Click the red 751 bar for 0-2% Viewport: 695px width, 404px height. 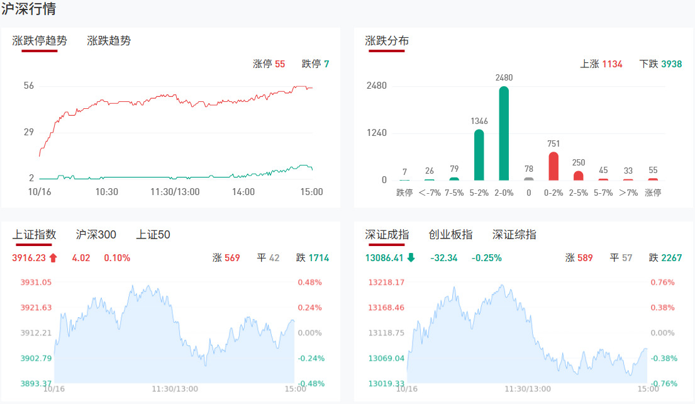coord(553,166)
